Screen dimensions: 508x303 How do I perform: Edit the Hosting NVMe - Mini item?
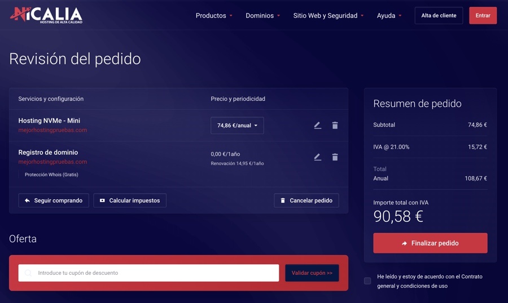(x=317, y=126)
